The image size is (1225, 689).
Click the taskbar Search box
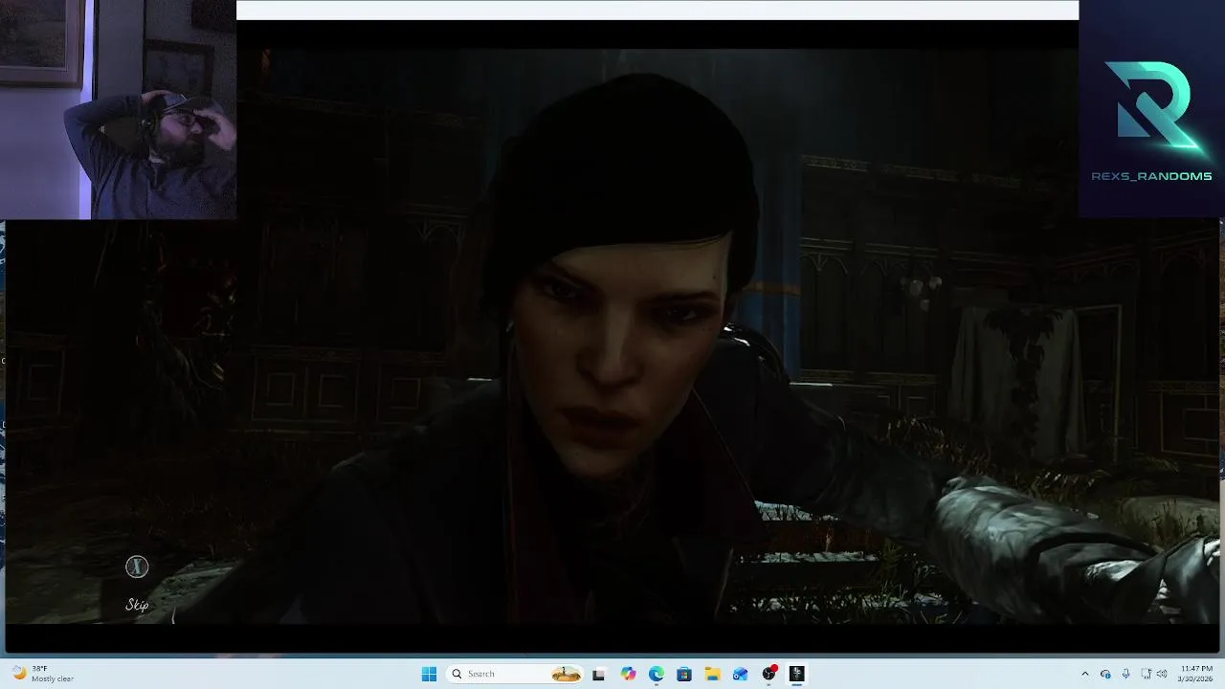516,674
